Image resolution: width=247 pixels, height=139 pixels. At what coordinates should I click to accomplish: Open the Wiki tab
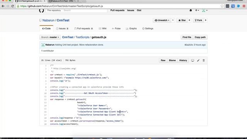103,29
